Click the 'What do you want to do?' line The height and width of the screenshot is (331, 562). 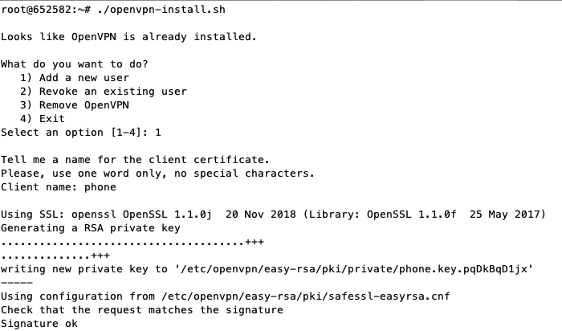(74, 63)
